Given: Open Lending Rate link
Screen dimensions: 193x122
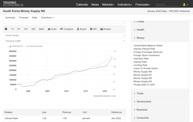Looking at the screenshot, I should click(x=140, y=65).
